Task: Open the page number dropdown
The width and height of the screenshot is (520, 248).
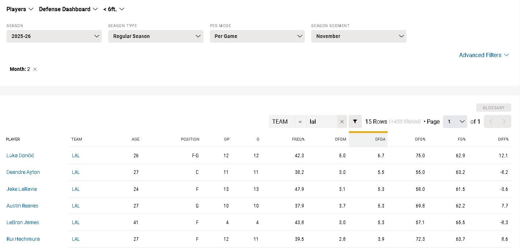Action: click(455, 121)
